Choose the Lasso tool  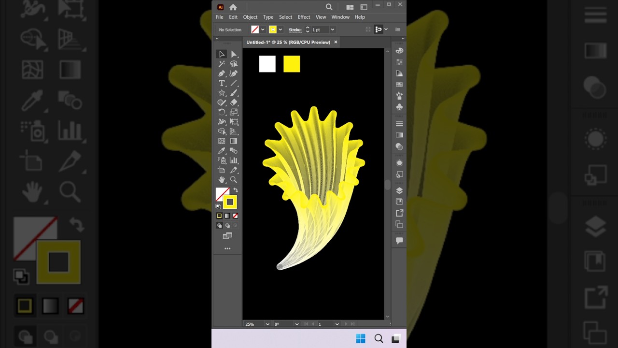pos(234,64)
